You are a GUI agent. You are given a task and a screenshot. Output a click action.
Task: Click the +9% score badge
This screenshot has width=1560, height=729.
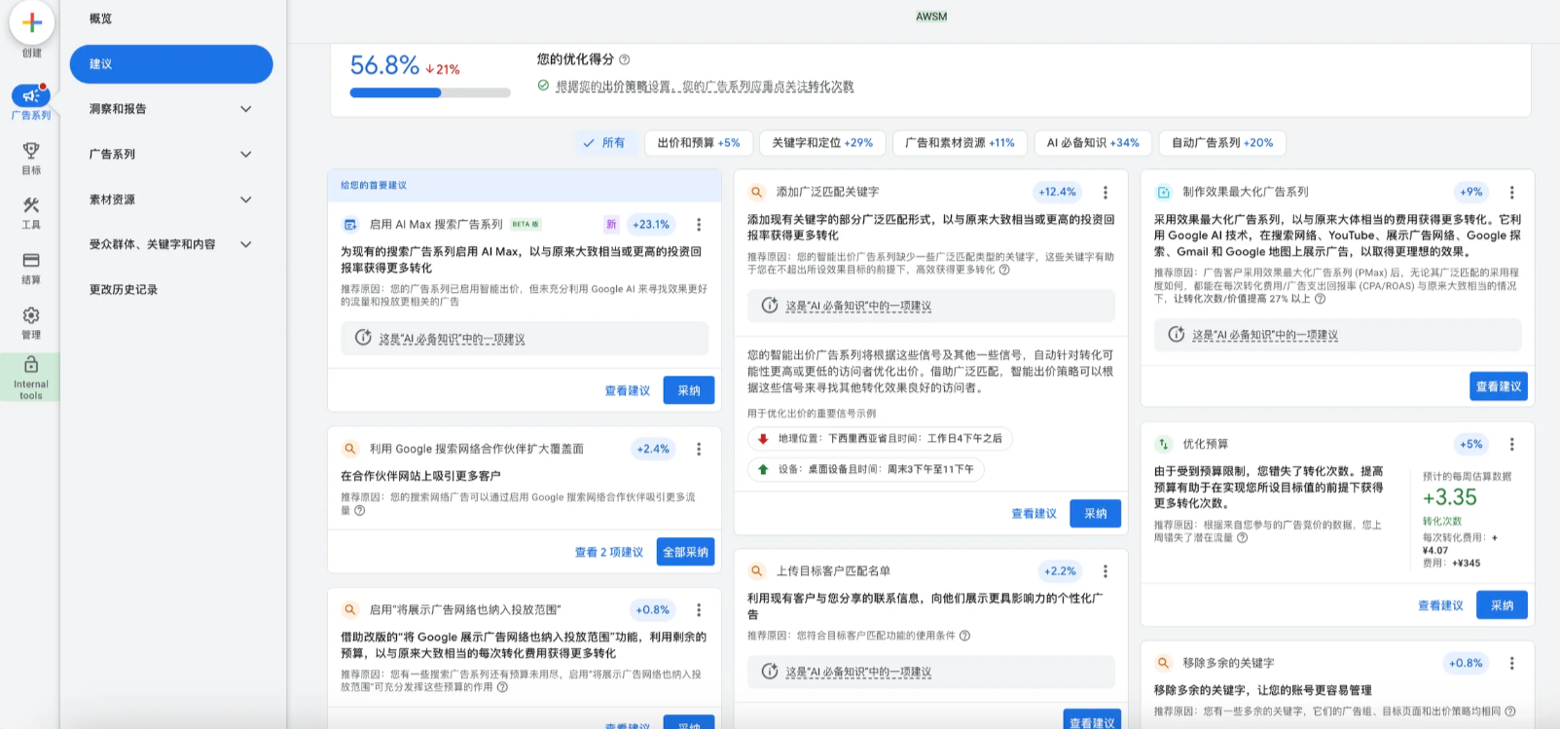[1471, 193]
